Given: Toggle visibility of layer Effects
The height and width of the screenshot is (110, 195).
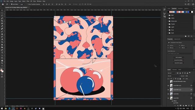Looking at the screenshot, I should coord(172,101).
